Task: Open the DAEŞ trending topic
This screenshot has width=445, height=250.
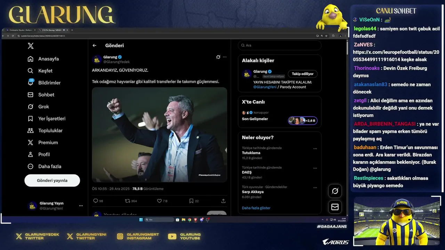Action: (247, 173)
